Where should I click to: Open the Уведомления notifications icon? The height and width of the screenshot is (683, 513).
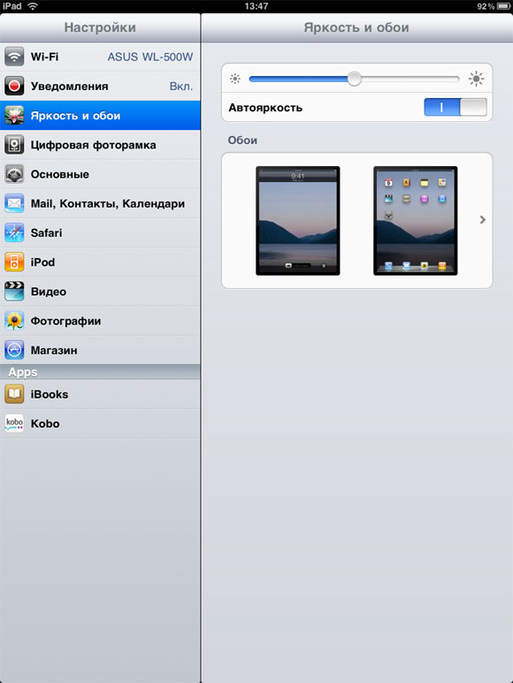14,86
